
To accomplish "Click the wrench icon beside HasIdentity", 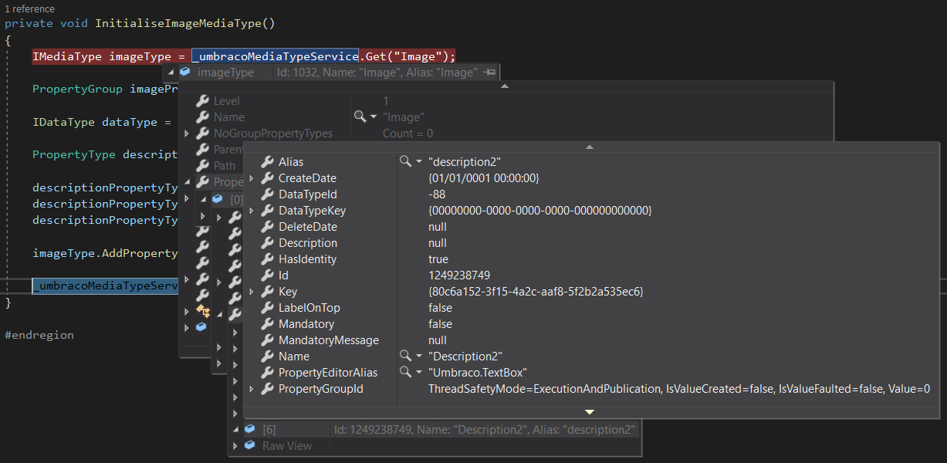I will coord(267,259).
